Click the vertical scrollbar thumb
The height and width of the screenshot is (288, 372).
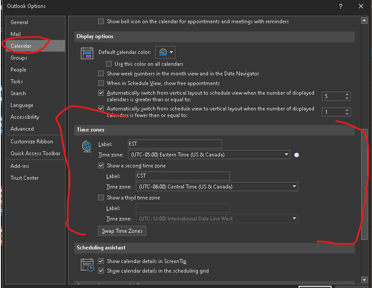point(364,185)
